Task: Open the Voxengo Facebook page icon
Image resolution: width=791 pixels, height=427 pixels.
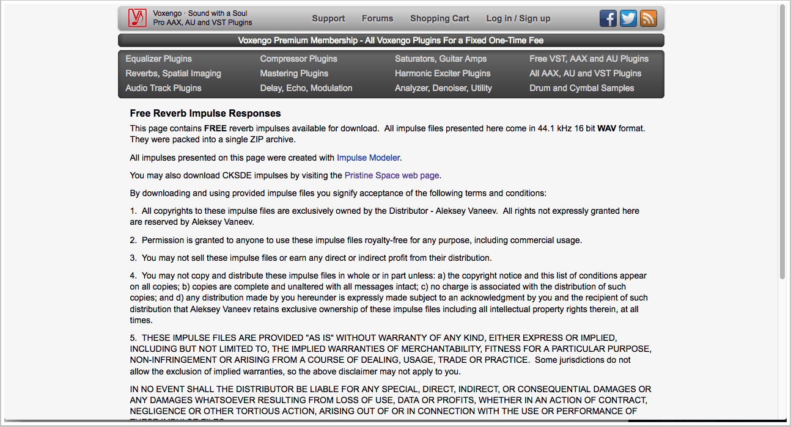Action: 608,18
